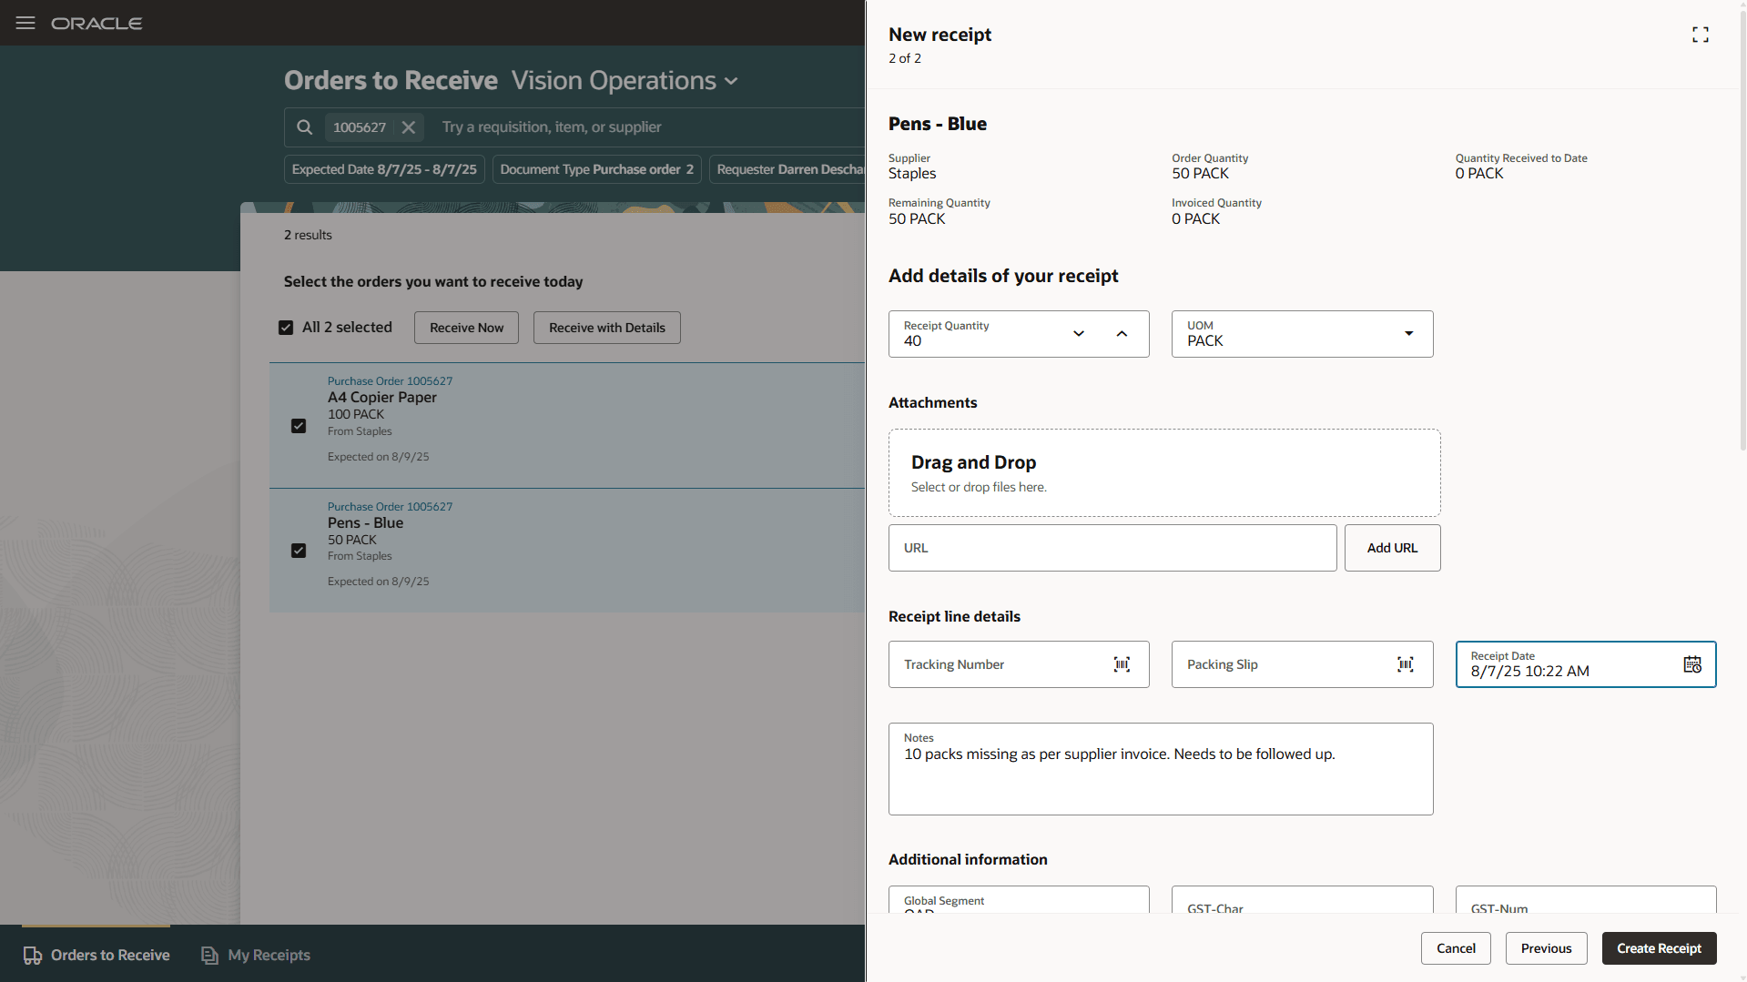Click the Remaining Quantity value "50 PACK"
Screen dimensions: 1747x982
click(917, 219)
